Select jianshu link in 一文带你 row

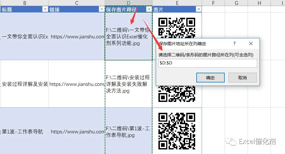coord(77,36)
